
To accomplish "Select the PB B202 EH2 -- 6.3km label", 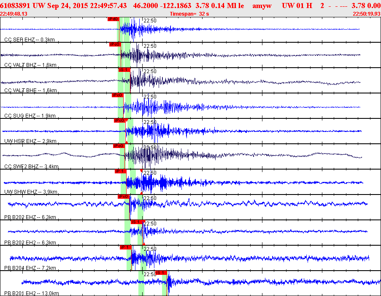I will click(x=30, y=242).
